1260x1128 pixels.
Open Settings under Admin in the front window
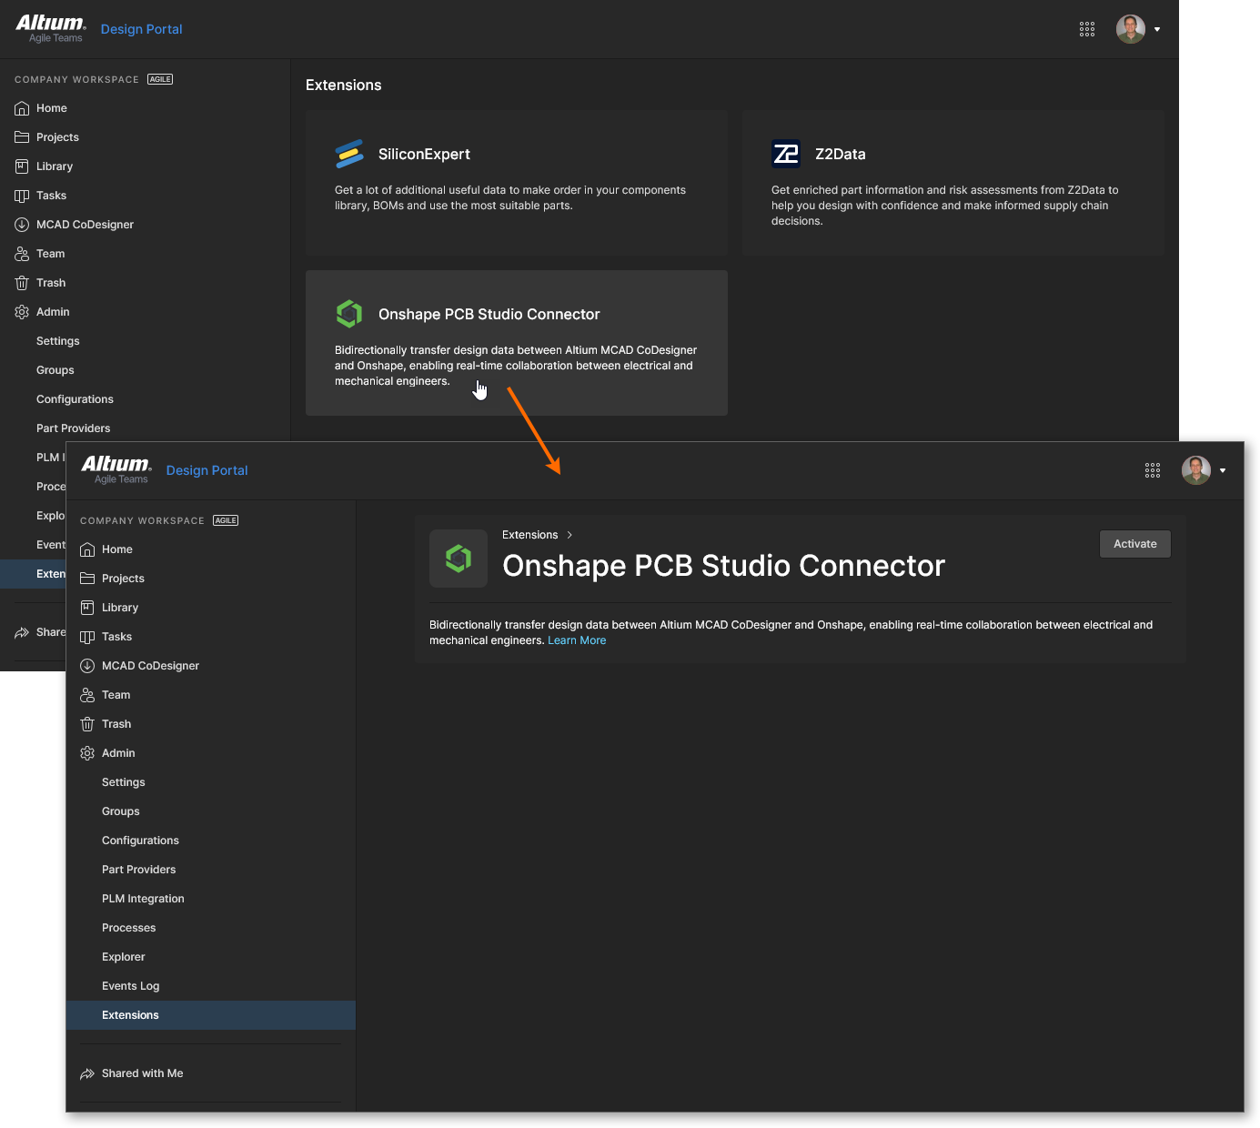click(210, 782)
